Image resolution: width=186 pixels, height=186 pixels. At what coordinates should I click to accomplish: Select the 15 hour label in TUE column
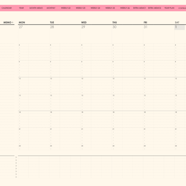[51, 95]
